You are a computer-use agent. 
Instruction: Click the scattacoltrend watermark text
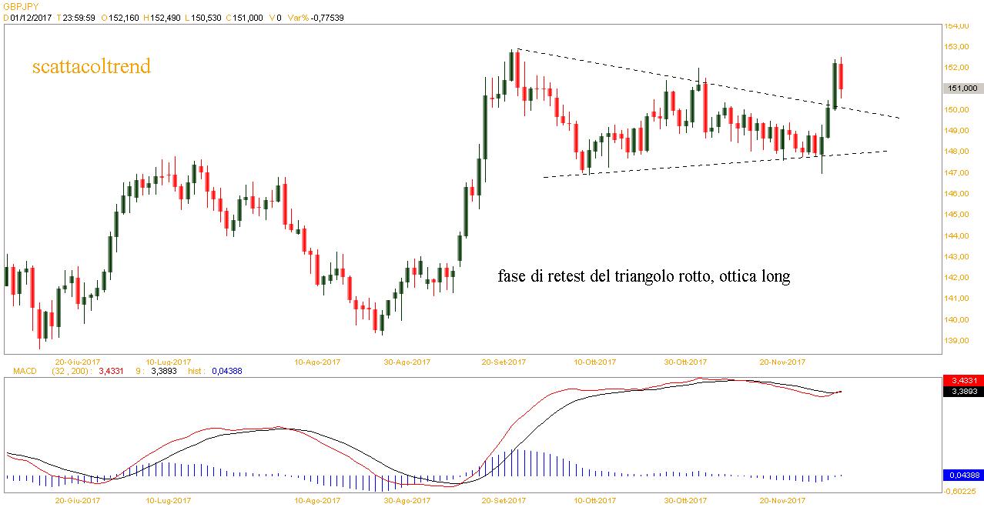[x=91, y=67]
